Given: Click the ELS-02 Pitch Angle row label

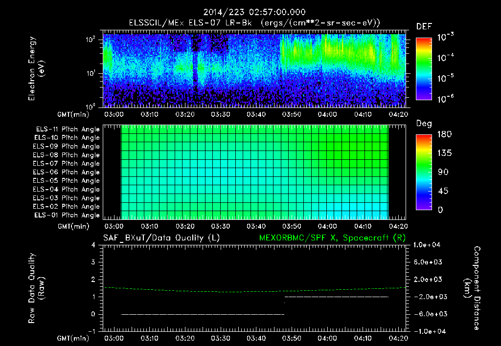Looking at the screenshot, I should coord(66,207).
